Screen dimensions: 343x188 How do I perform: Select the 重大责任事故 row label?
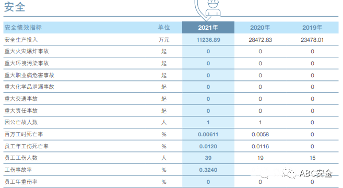(x=21, y=111)
